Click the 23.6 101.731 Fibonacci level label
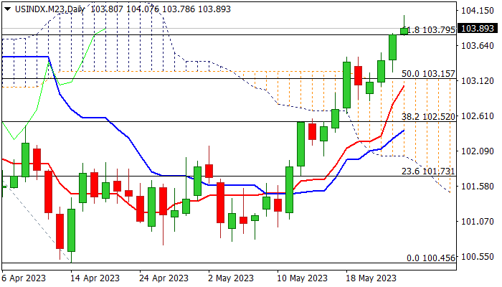Screen dimensions: 502x287 point(428,171)
